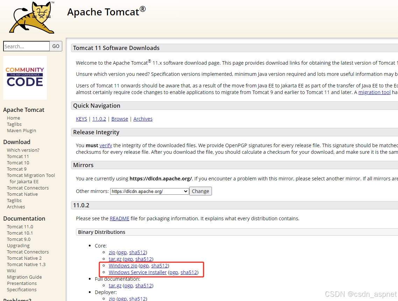Select Tomcat 11 under Download
The image size is (398, 301).
(x=18, y=157)
